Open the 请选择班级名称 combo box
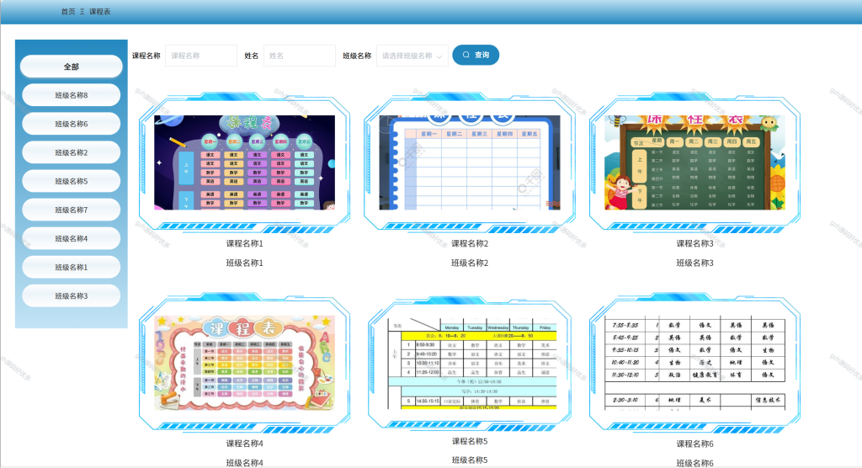This screenshot has height=468, width=862. click(x=412, y=56)
